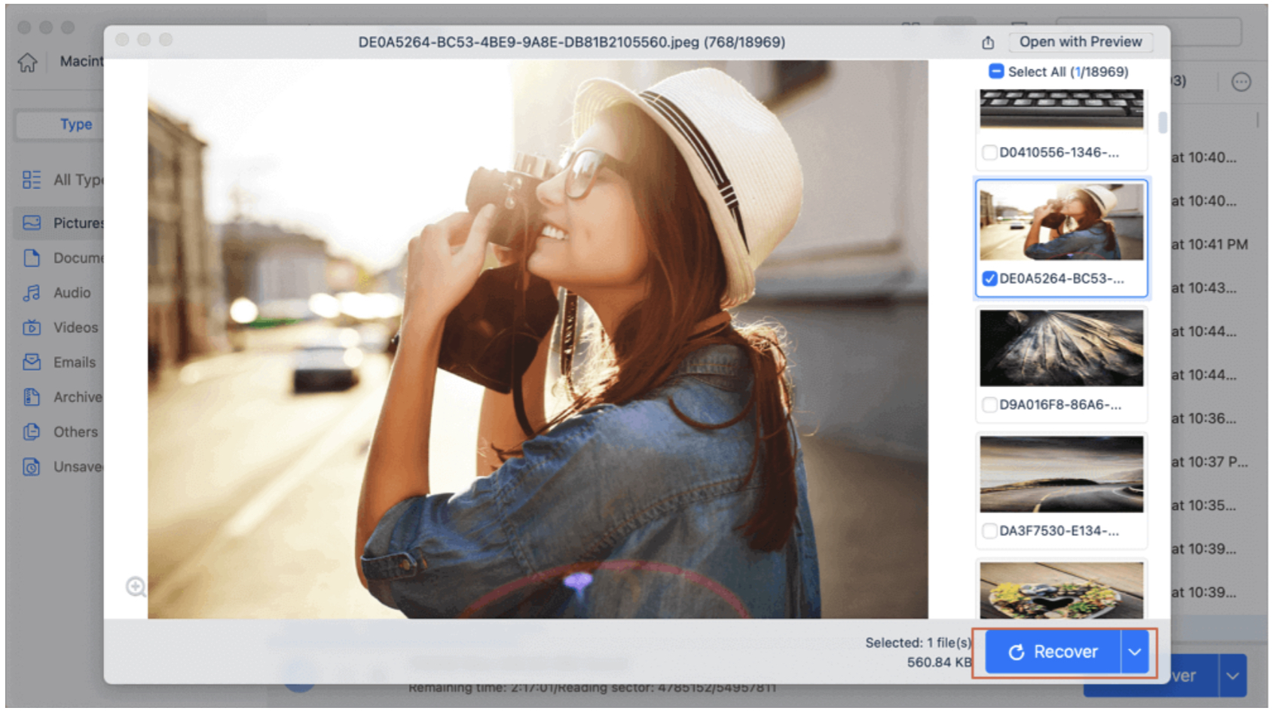This screenshot has width=1272, height=711.
Task: Click the more options ellipsis icon
Action: [x=1240, y=82]
